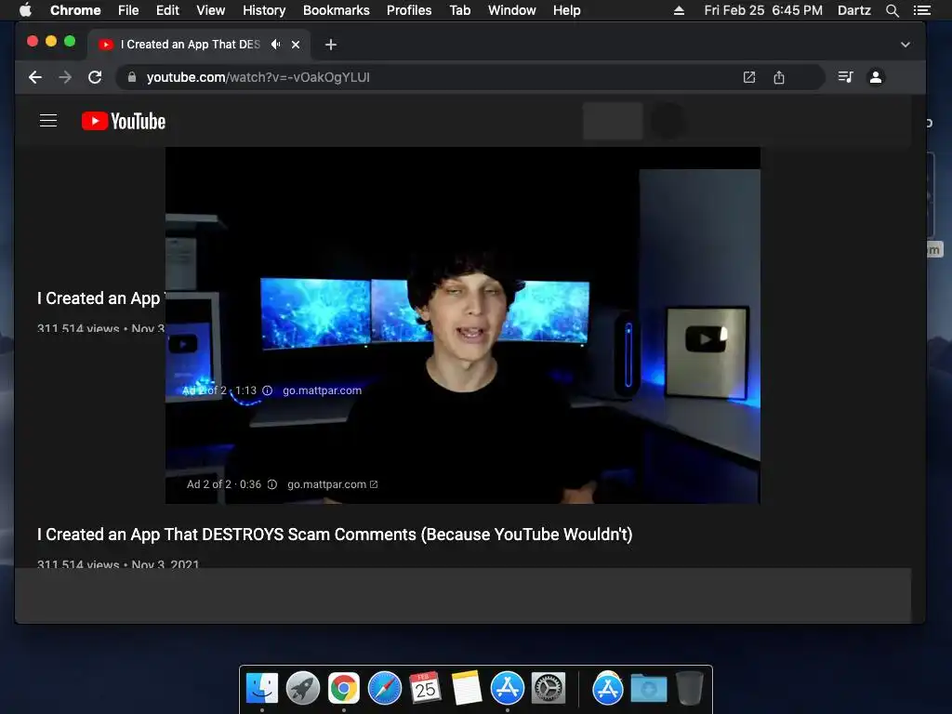Image resolution: width=952 pixels, height=714 pixels.
Task: Open the View menu
Action: tap(211, 10)
